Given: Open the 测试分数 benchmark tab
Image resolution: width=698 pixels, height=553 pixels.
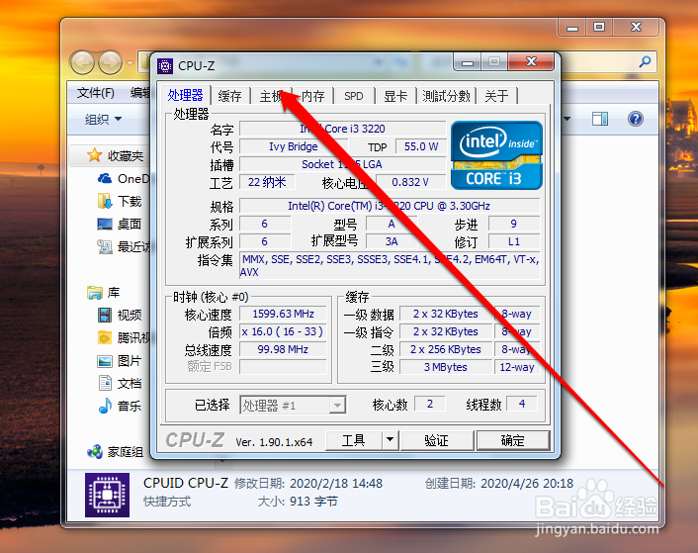Looking at the screenshot, I should 446,96.
